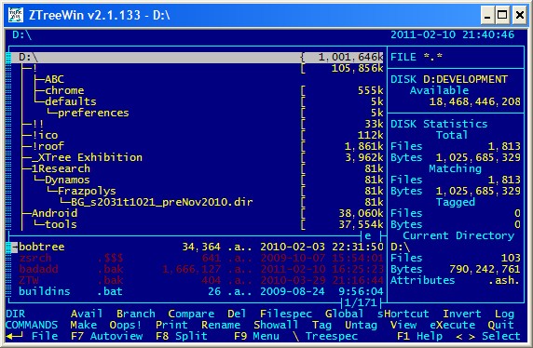The height and width of the screenshot is (348, 533).
Task: Click the Make command
Action: click(x=83, y=325)
